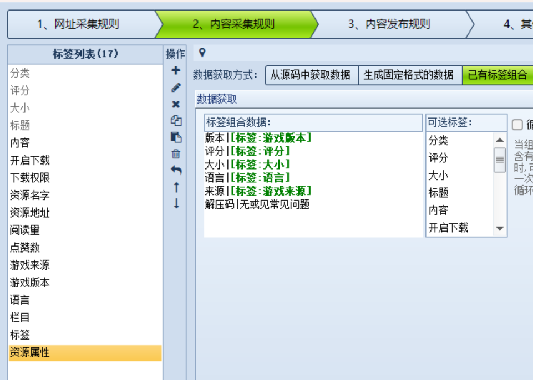Viewport: 533px width, 380px height.
Task: Select 语言 in the tag list
Action: 85,300
